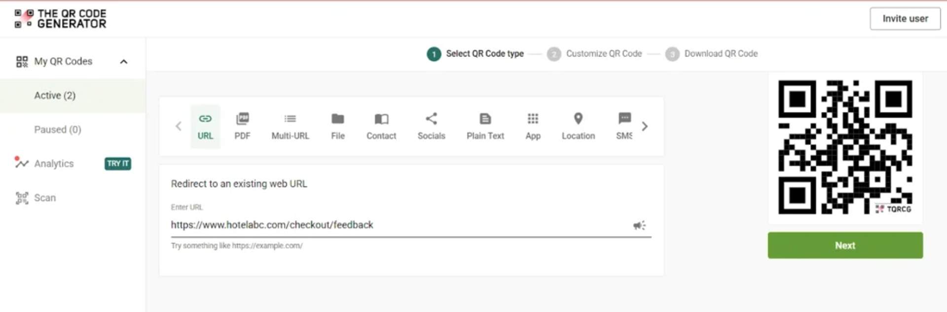Choose the Location QR code type
The width and height of the screenshot is (947, 312).
coord(578,127)
